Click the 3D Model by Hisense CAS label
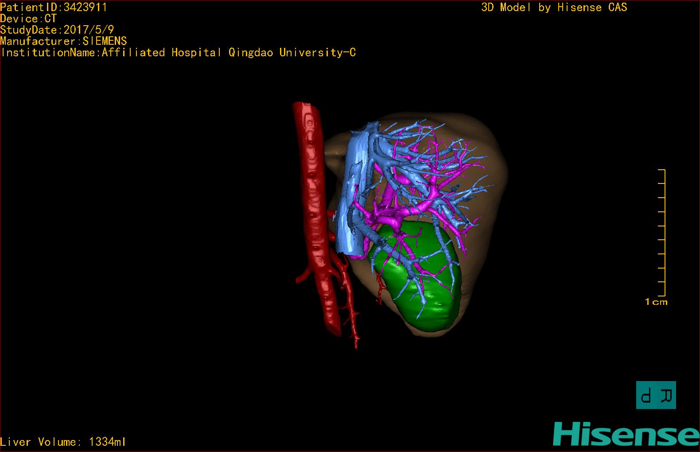This screenshot has width=700, height=452. point(554,7)
